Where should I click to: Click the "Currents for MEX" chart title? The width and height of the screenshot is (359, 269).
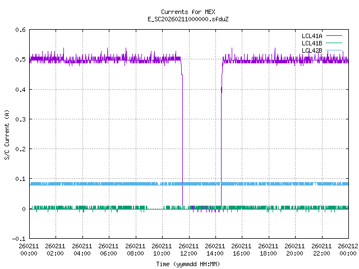tap(187, 12)
